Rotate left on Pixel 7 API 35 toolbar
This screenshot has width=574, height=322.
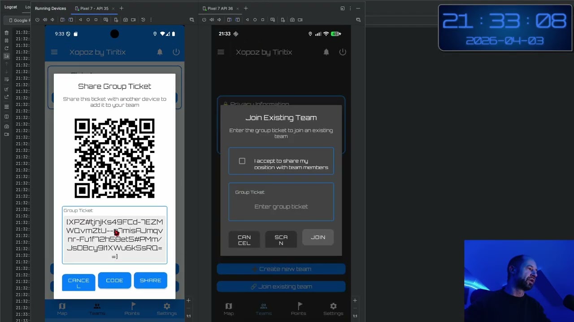(62, 20)
